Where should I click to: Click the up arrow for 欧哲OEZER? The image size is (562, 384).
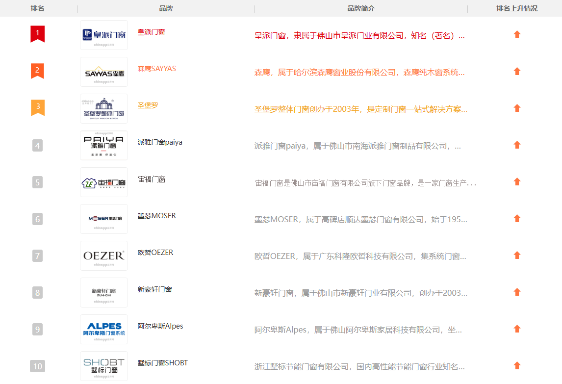(517, 256)
